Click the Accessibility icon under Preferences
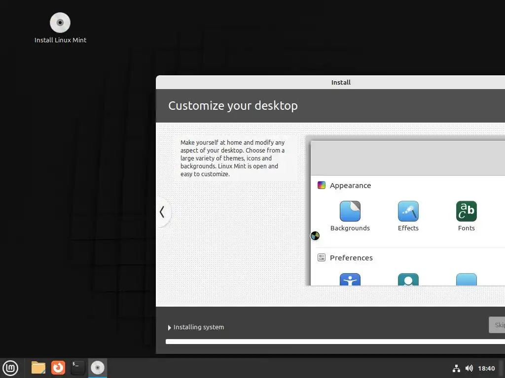 [350, 280]
